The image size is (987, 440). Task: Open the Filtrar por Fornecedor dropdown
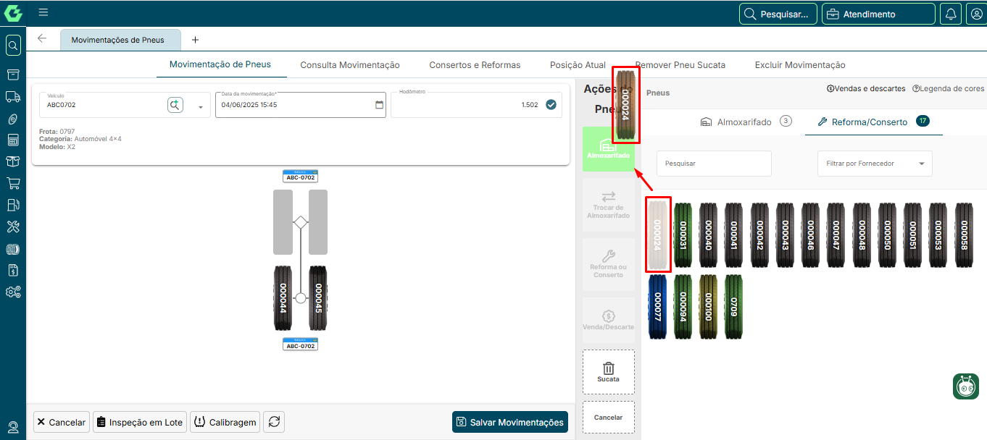coord(875,164)
